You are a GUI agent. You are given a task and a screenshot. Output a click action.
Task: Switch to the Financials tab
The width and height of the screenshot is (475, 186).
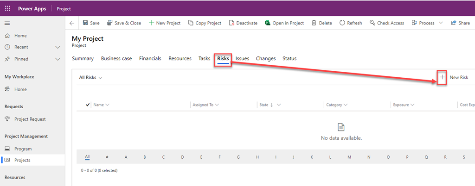[150, 59]
